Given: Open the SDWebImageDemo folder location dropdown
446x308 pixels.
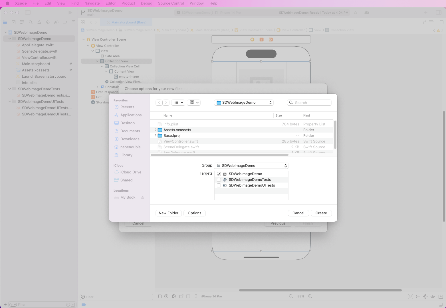Looking at the screenshot, I should (x=244, y=103).
